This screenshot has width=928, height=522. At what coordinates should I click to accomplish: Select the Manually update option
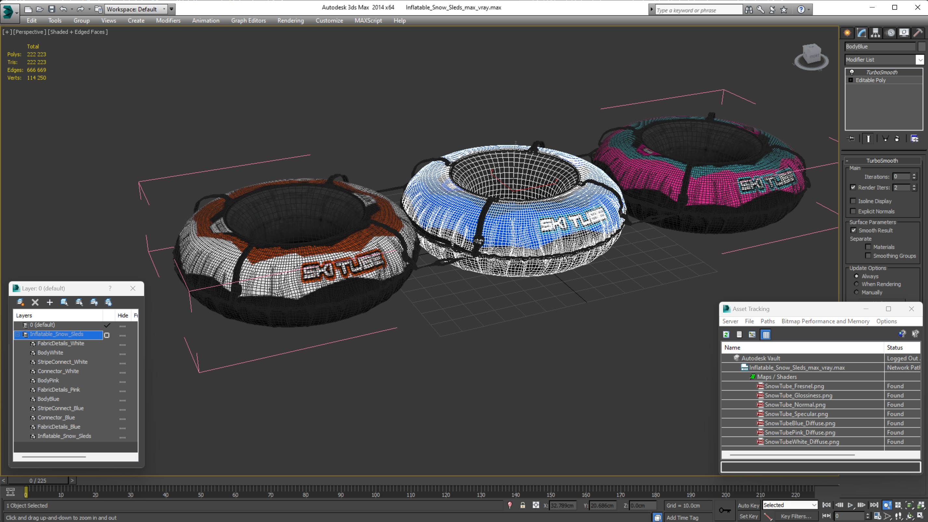[x=856, y=292]
